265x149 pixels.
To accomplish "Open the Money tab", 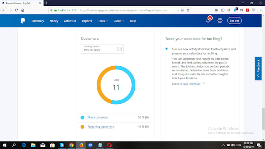I will pos(54,21).
